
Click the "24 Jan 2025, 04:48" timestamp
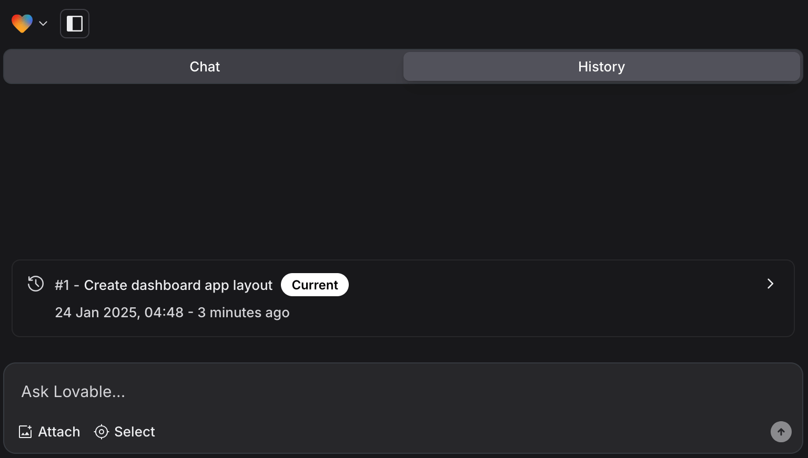click(x=119, y=313)
